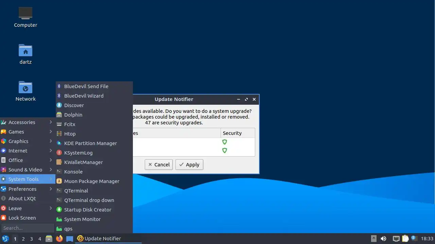Click the show desktop panel icon
The width and height of the screenshot is (435, 244).
click(x=70, y=239)
